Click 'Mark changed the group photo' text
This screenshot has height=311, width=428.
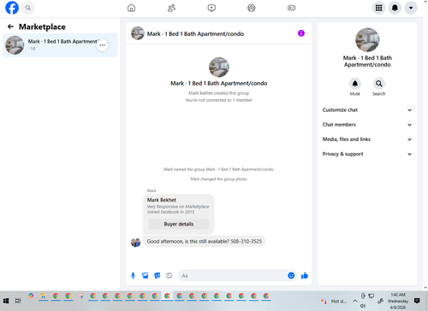[218, 179]
